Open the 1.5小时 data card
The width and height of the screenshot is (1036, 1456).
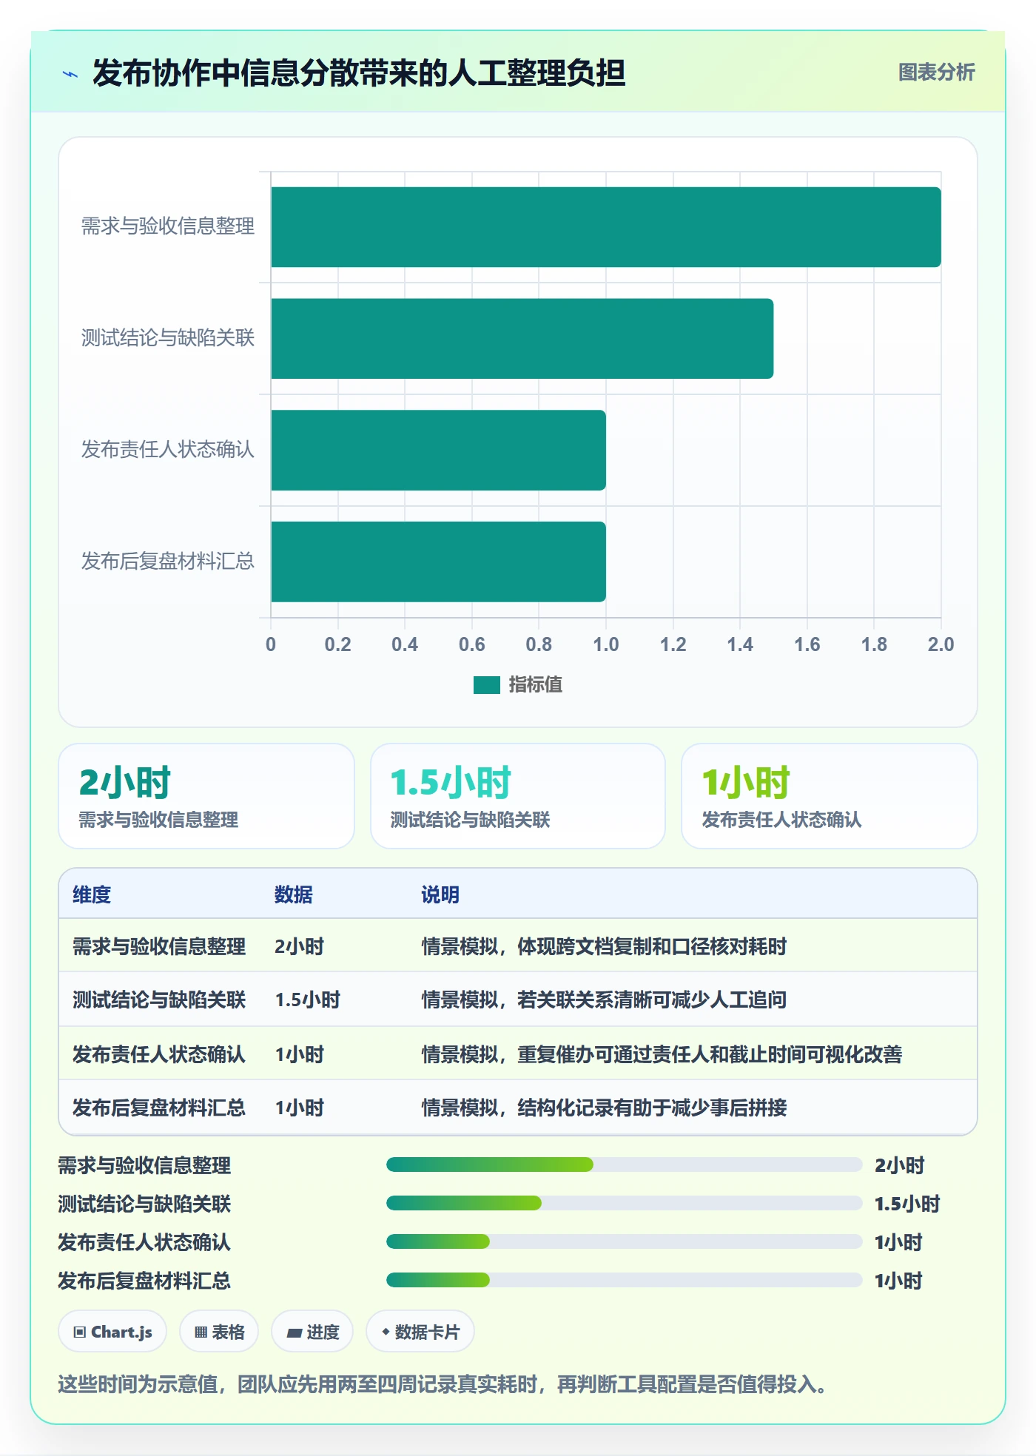518,796
